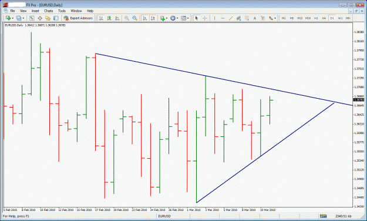This screenshot has width=367, height=221.
Task: Select the arrow Cursor tool
Action: [x=197, y=18]
